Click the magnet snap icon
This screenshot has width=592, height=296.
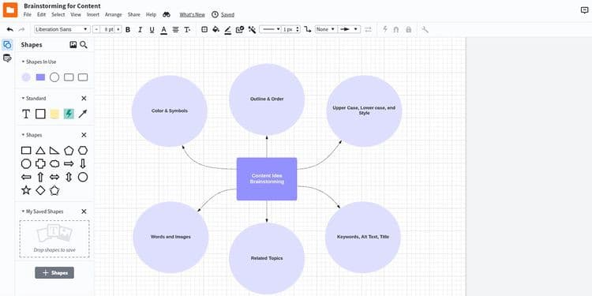point(396,29)
